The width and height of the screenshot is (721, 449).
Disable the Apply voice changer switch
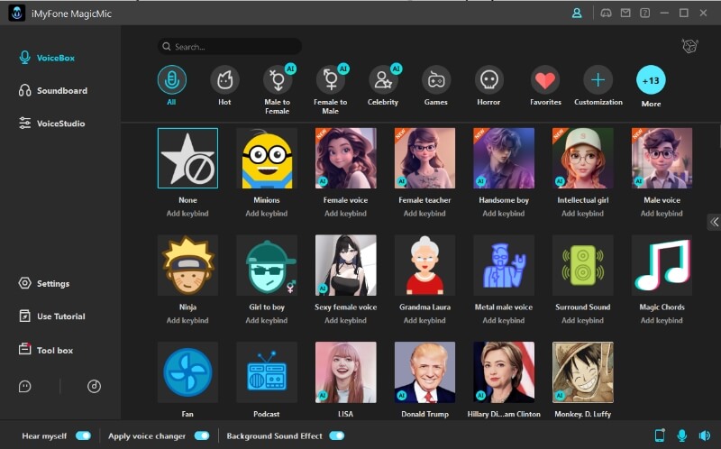(201, 435)
